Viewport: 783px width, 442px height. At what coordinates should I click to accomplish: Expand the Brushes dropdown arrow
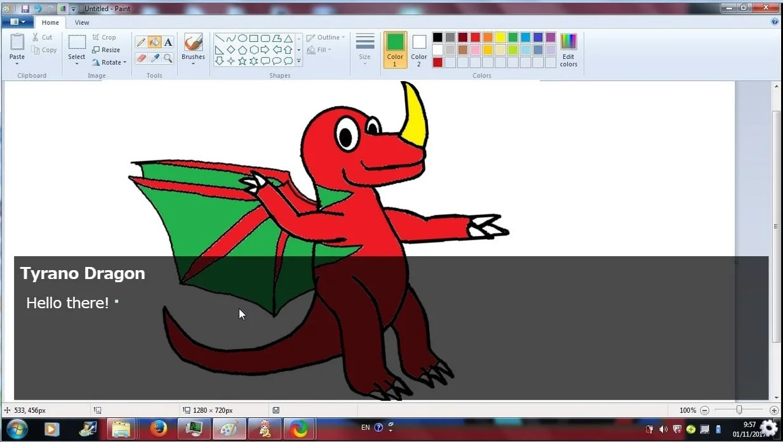click(x=193, y=64)
